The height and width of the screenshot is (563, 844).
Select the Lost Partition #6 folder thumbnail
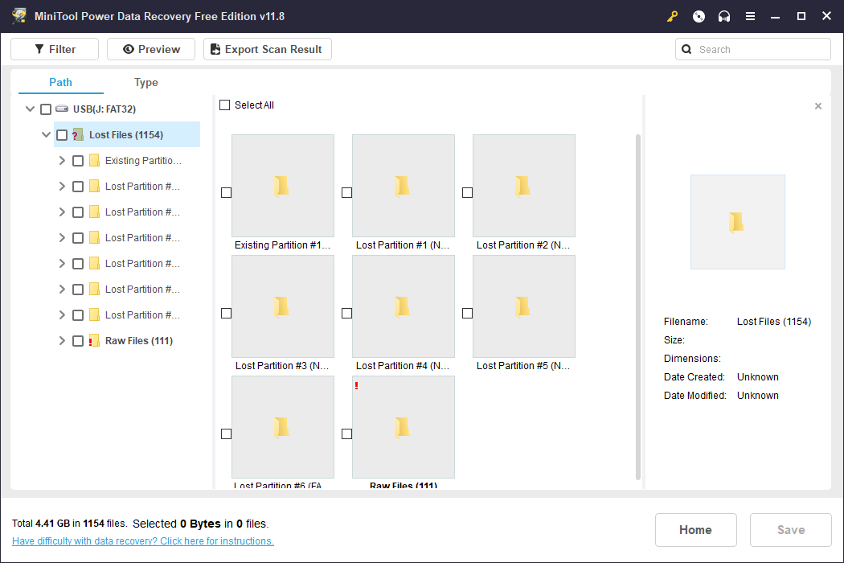283,427
